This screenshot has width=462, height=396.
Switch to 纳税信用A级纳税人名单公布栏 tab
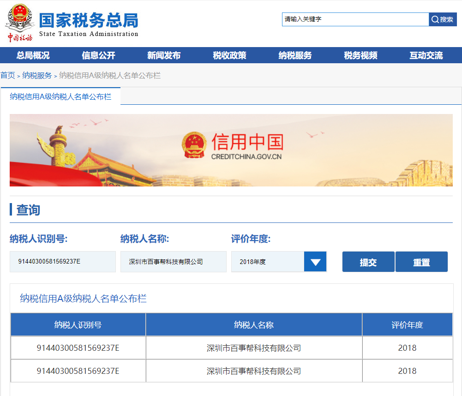(x=60, y=97)
